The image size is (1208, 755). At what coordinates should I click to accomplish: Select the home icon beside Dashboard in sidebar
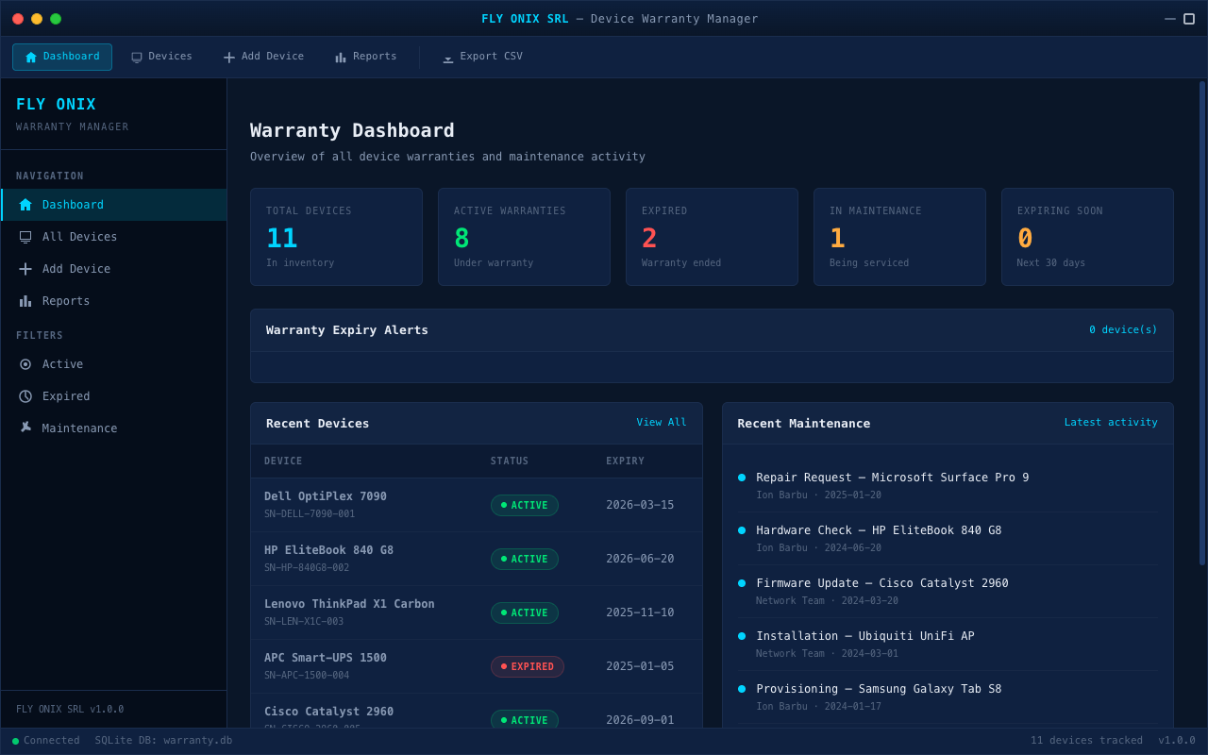pos(26,204)
